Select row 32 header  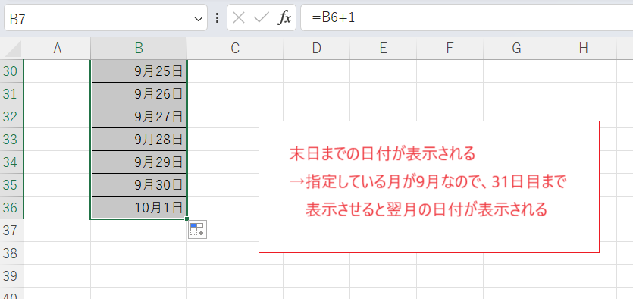point(11,117)
